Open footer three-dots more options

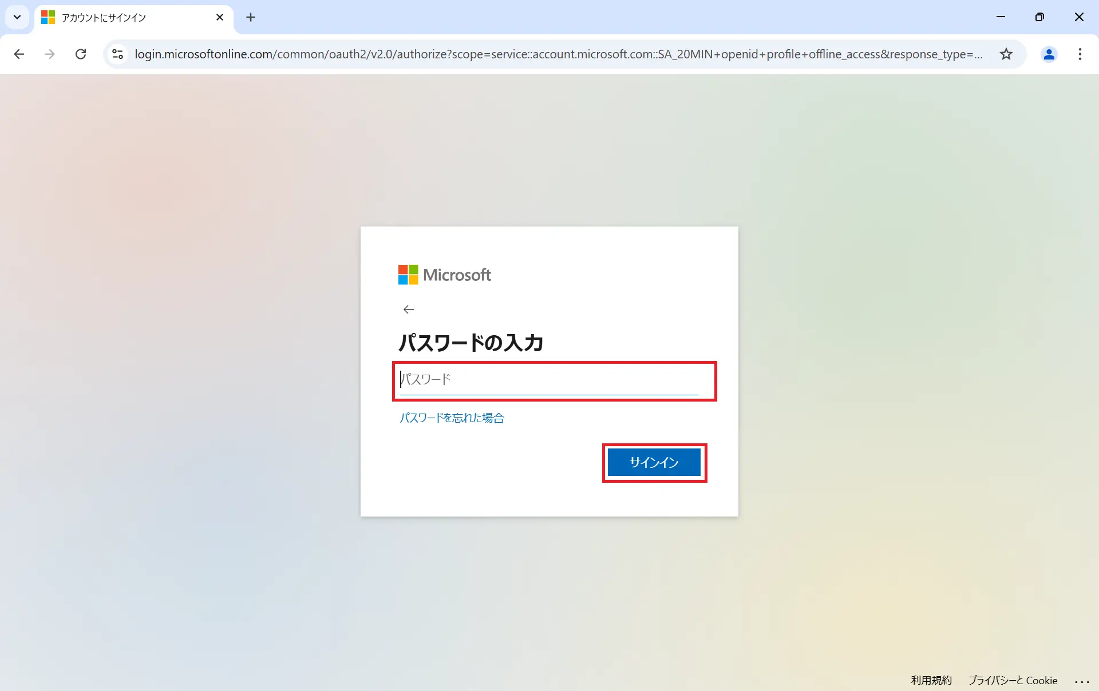[x=1082, y=681]
